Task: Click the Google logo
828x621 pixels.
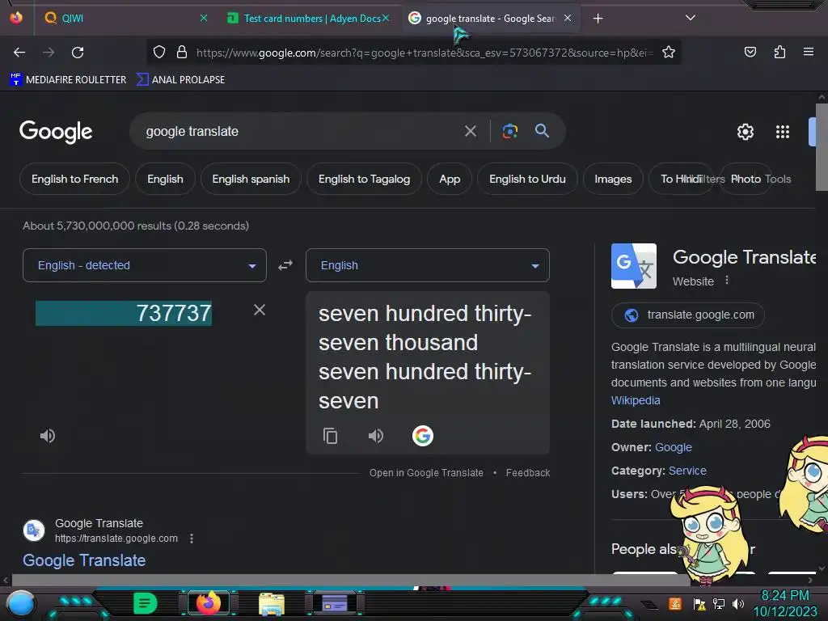Action: [x=56, y=132]
